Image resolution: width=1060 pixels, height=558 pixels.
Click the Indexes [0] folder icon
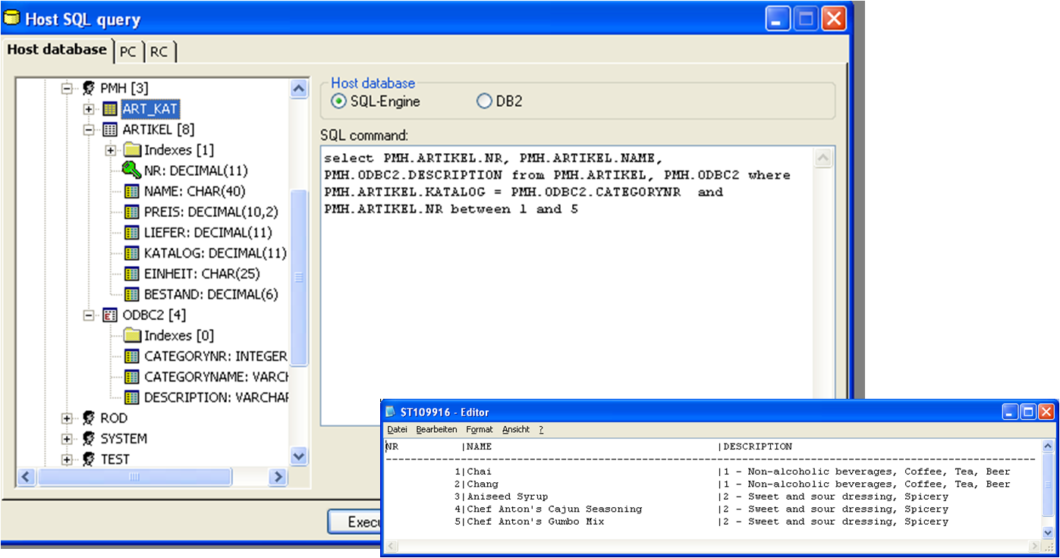132,335
